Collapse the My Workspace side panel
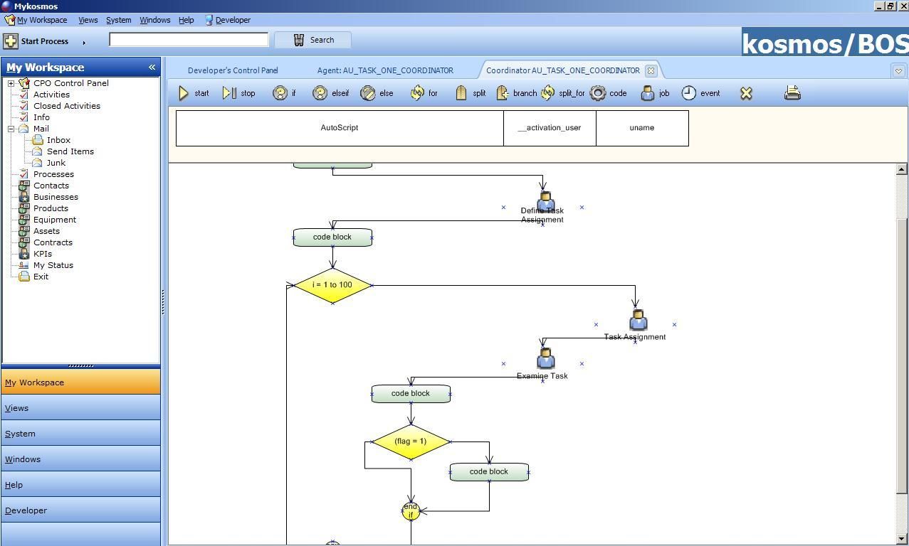909x546 pixels. tap(152, 68)
